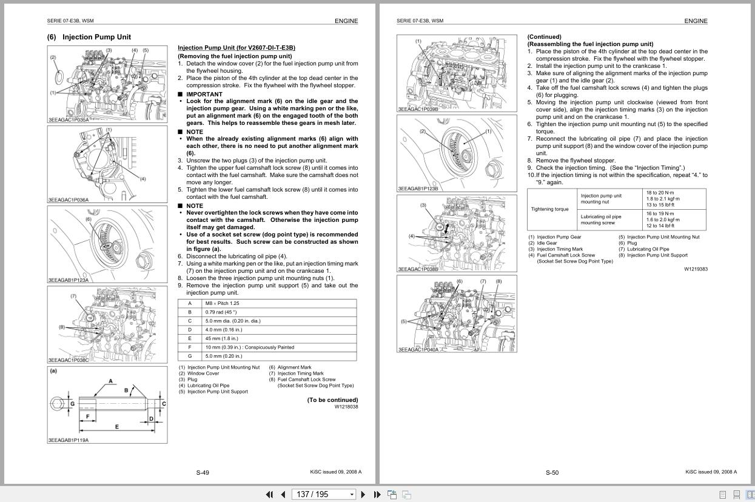Click the page number S-50

point(552,472)
